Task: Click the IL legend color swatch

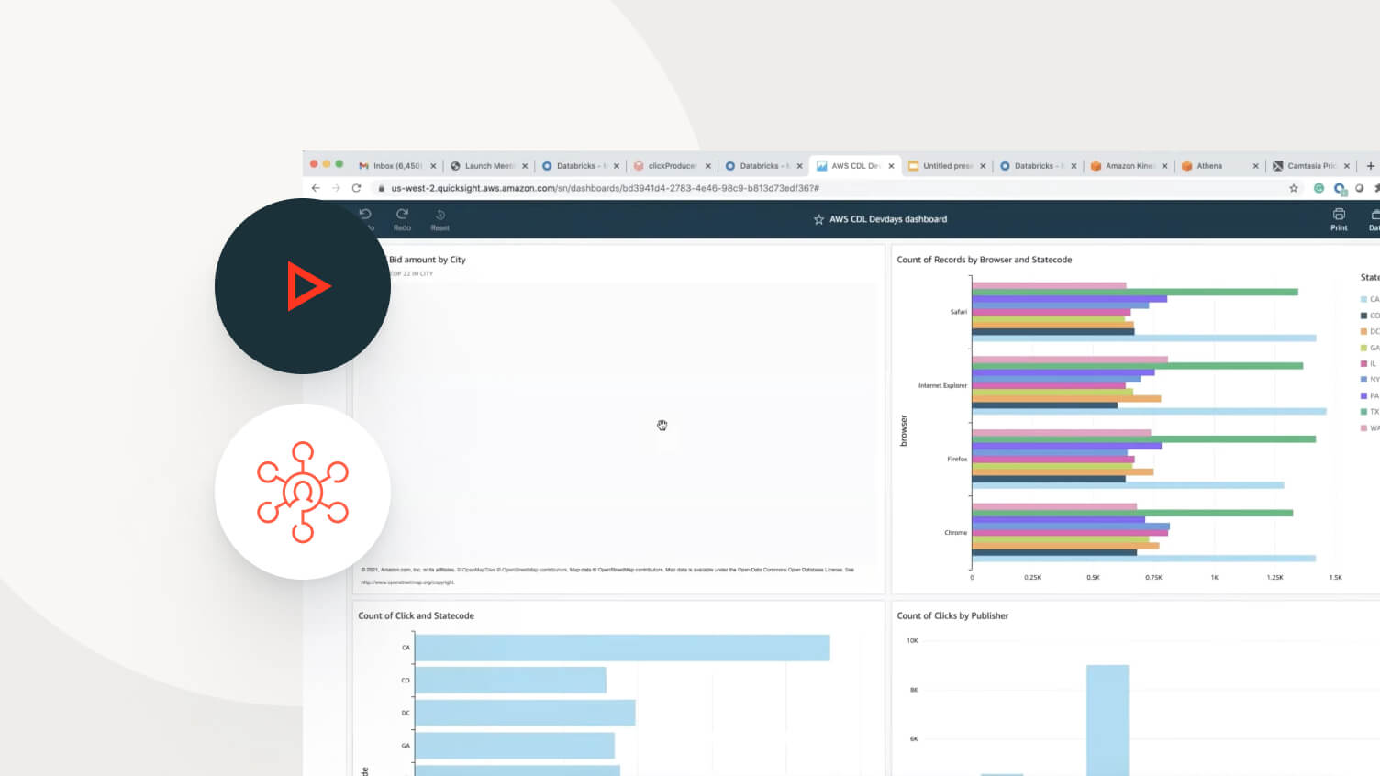Action: coord(1363,364)
